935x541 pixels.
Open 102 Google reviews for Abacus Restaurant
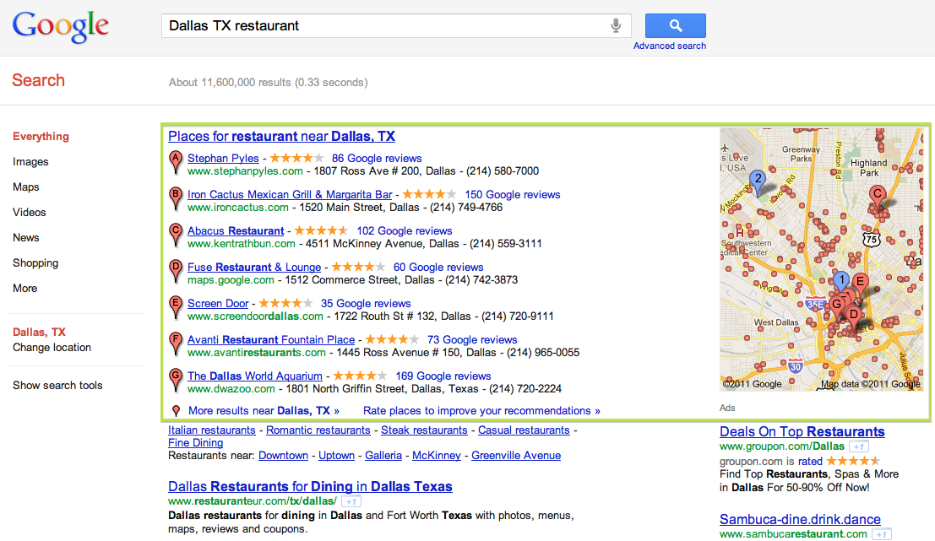click(404, 231)
